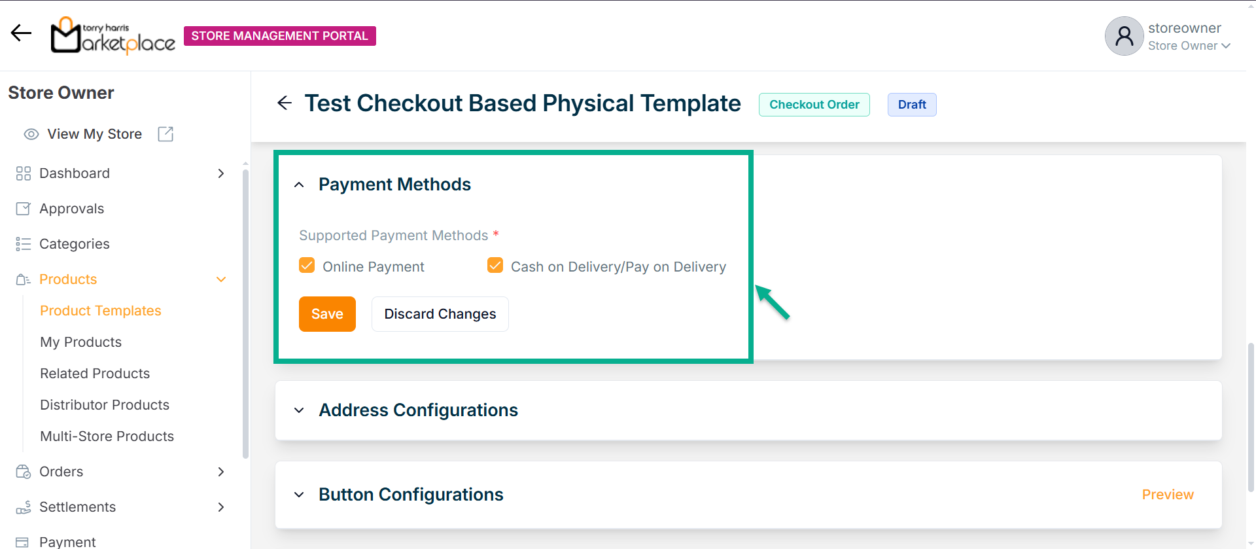Select Distributor Products in sidebar

pos(105,405)
